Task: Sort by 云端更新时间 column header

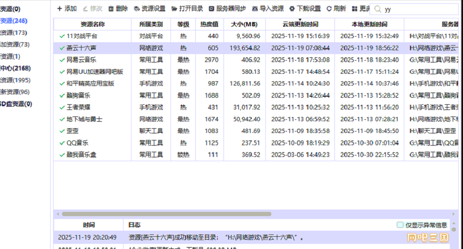Action: 300,24
